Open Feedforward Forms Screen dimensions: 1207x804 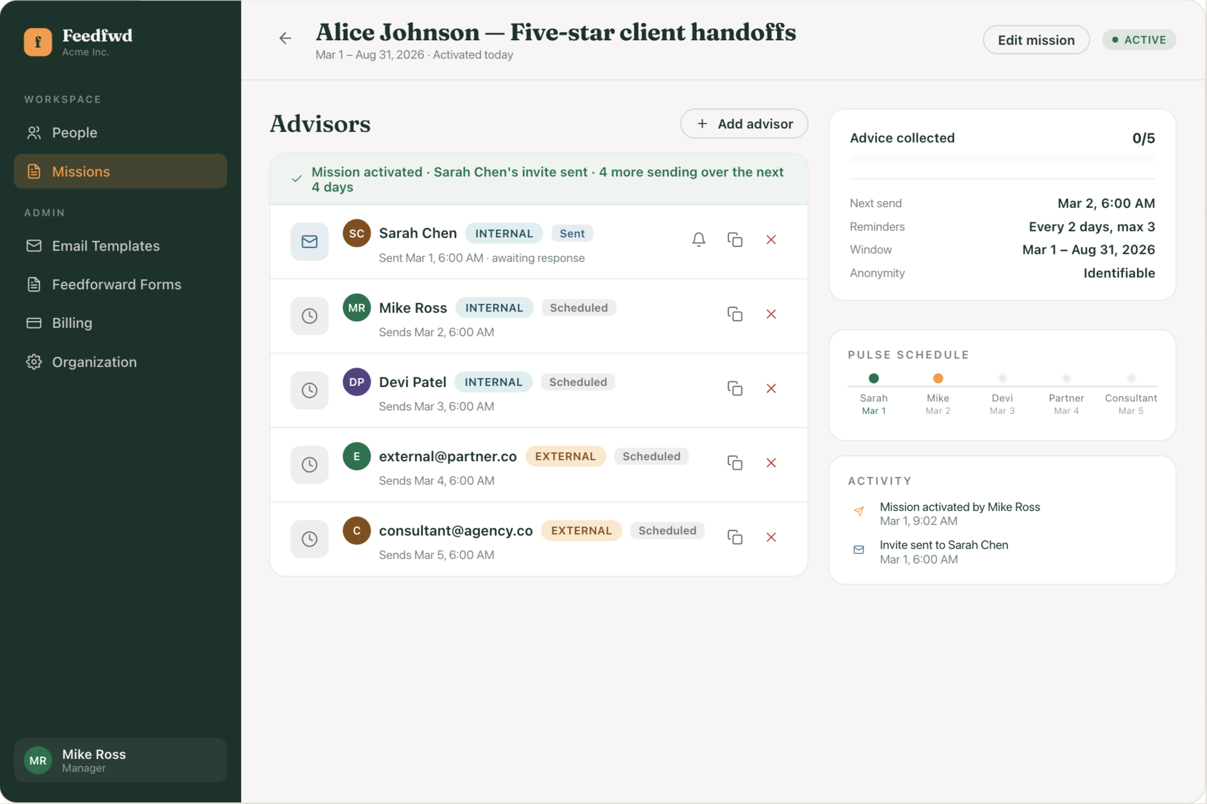120,284
